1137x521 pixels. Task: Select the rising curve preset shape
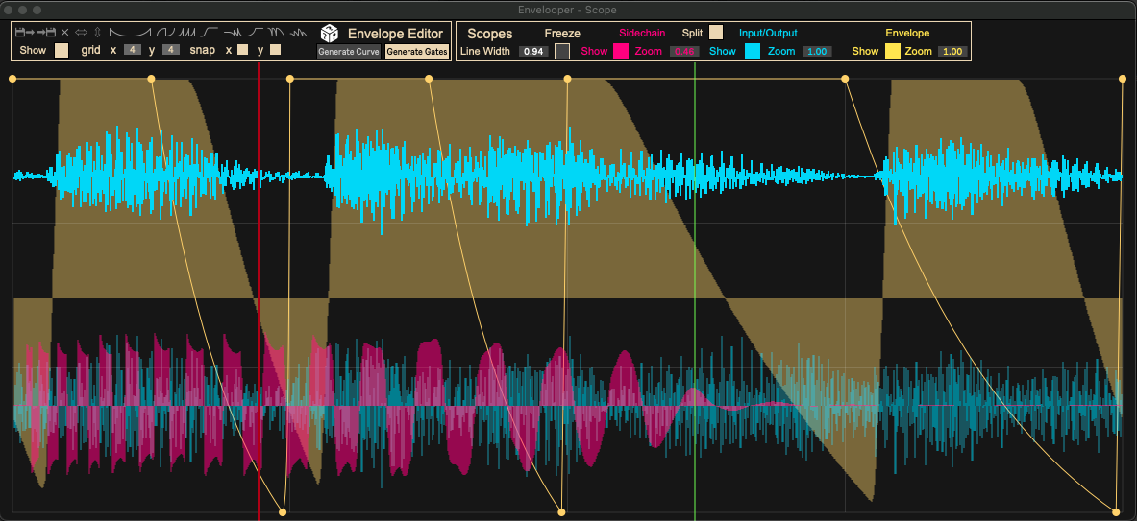142,33
